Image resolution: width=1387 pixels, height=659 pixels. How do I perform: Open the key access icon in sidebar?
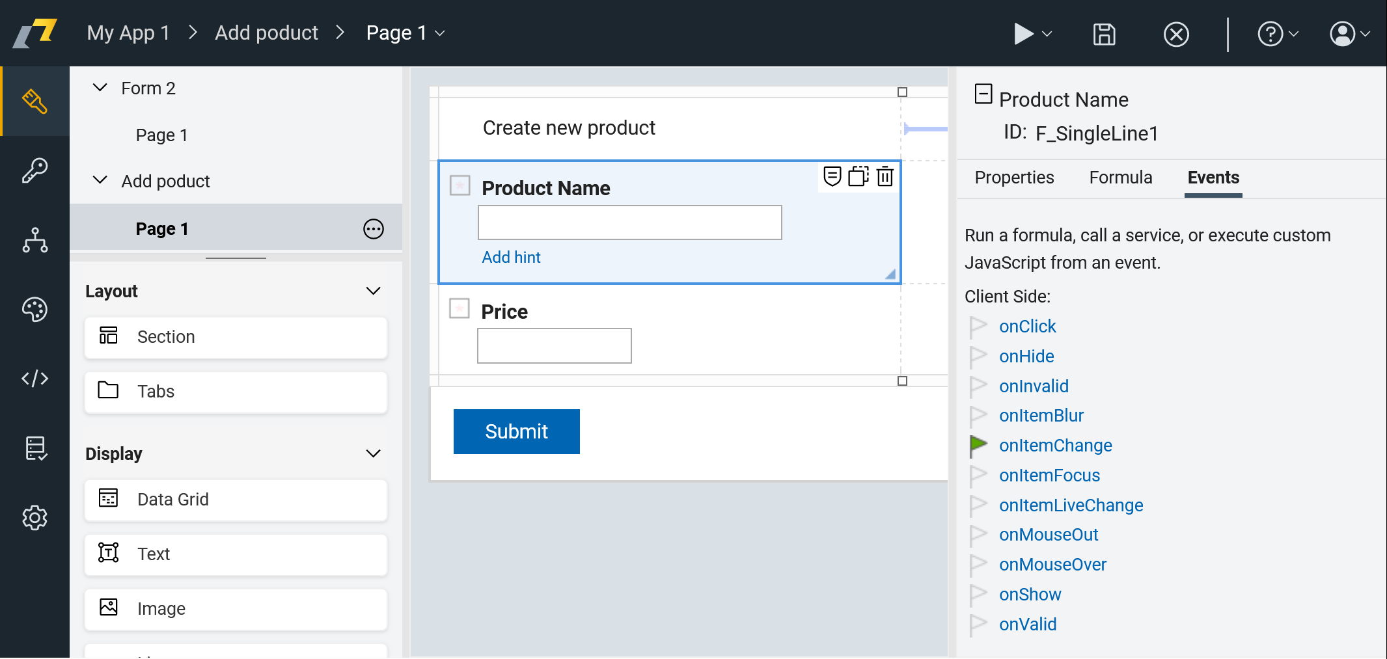[x=34, y=171]
